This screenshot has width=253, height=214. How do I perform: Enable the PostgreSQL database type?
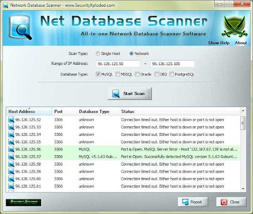click(x=172, y=74)
